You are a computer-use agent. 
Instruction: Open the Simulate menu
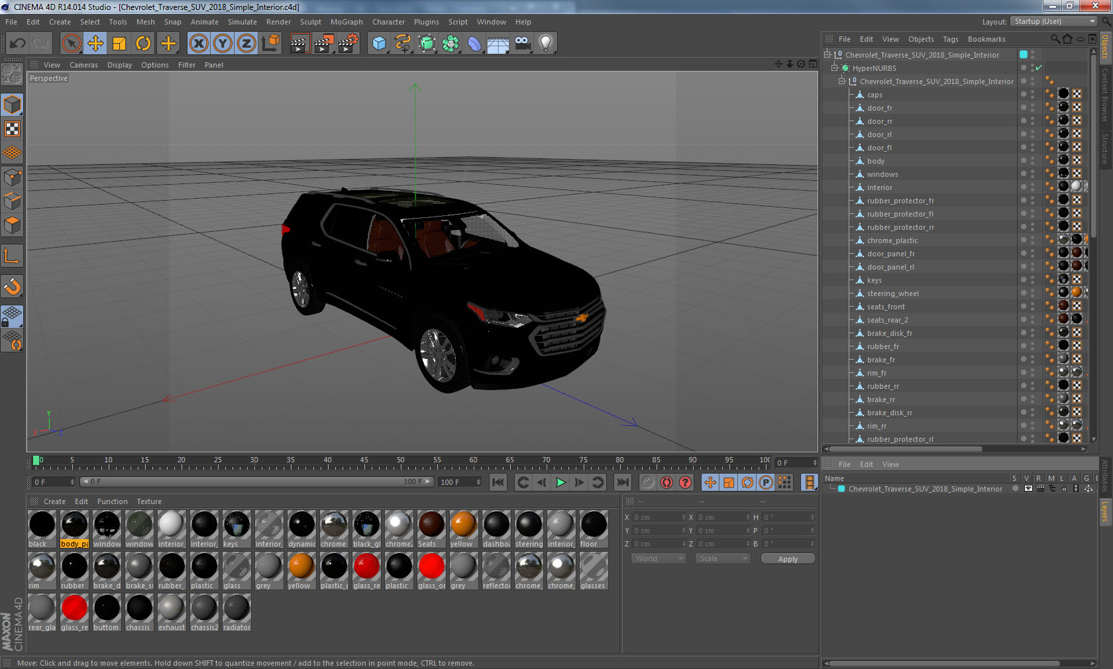(242, 22)
